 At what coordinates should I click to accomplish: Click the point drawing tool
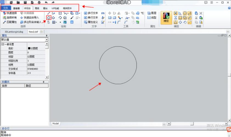[60, 22]
